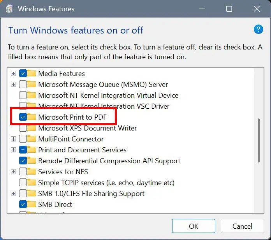Select Microsoft NT Kernel Integration Virtual Device item
Viewport: 271px width, 240px height.
(x=108, y=95)
